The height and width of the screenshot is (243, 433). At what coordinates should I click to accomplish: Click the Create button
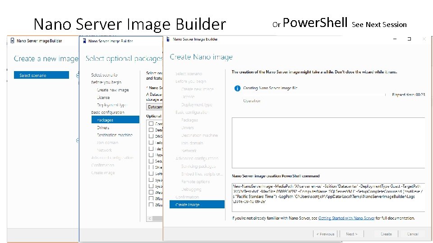point(386,234)
